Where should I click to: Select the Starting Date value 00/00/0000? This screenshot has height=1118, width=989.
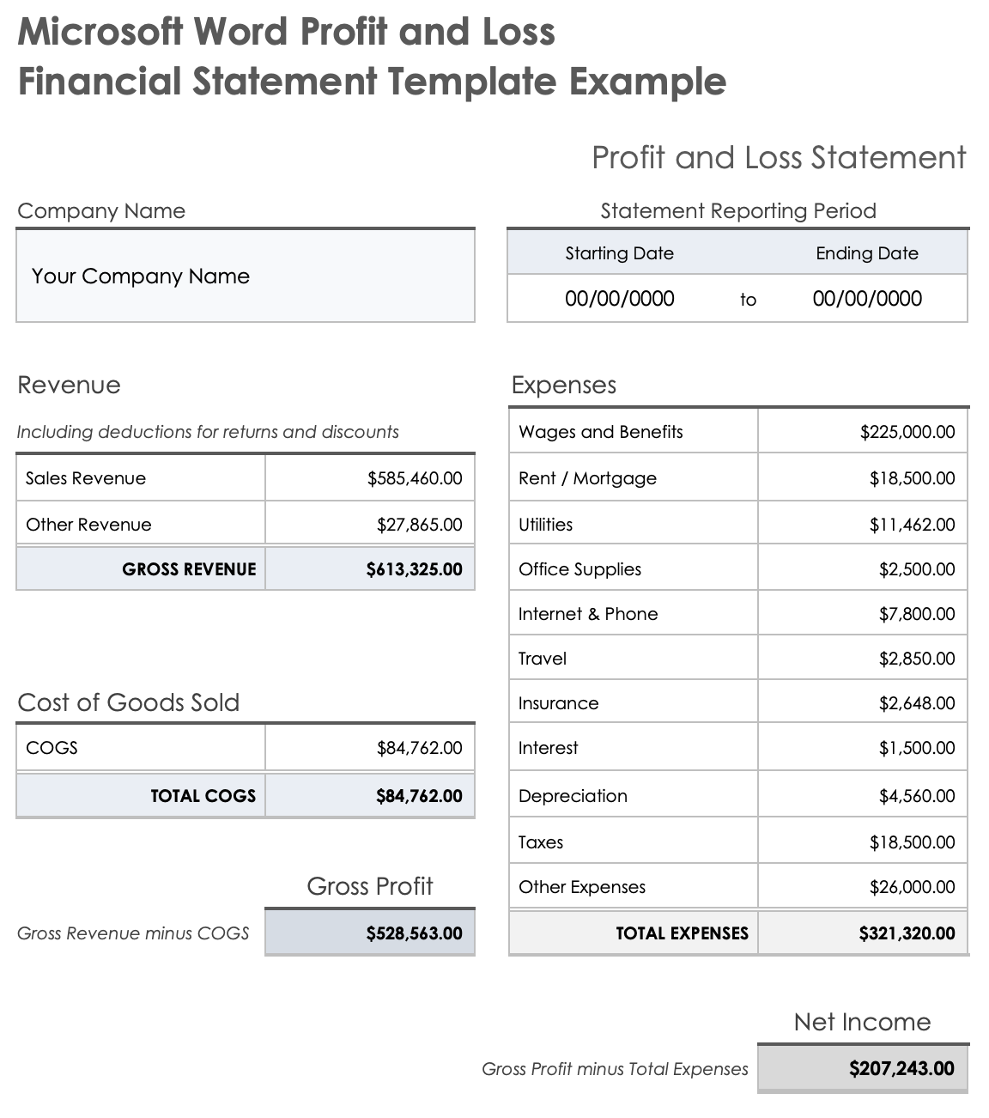pyautogui.click(x=619, y=299)
